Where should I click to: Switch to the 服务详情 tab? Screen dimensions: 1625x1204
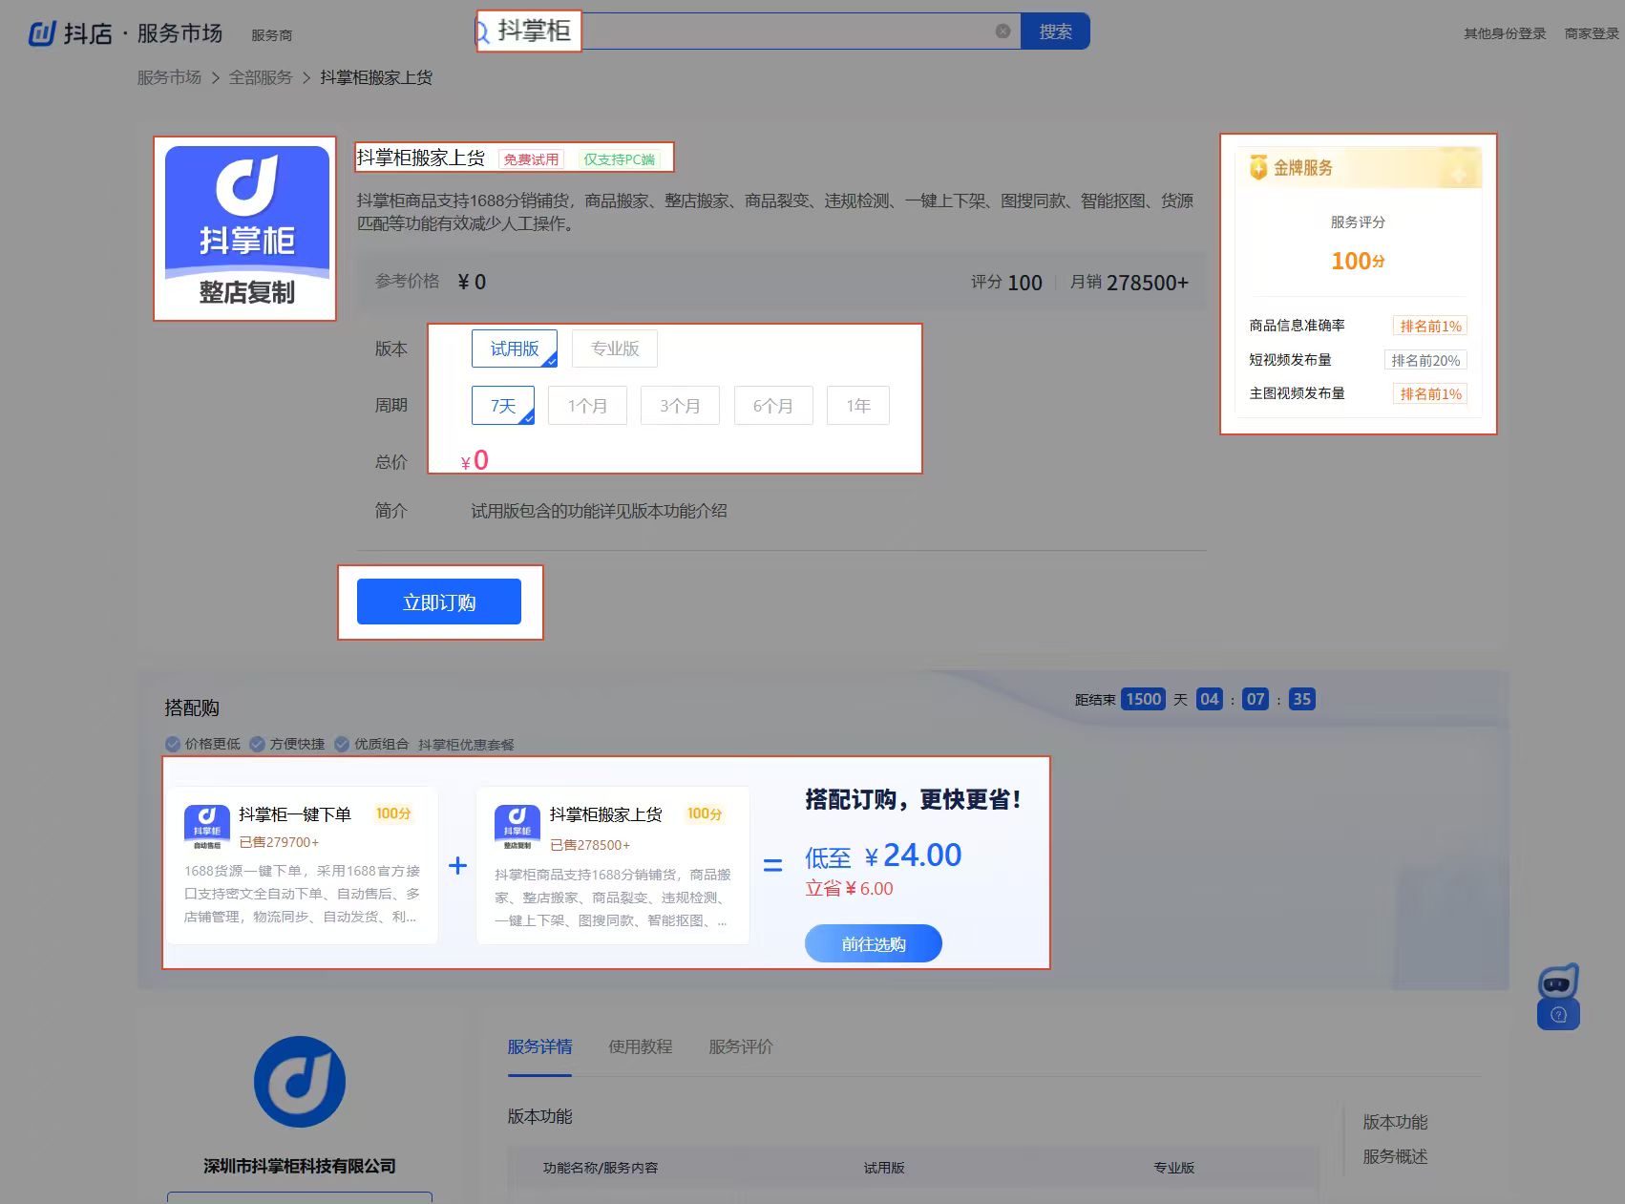539,1046
